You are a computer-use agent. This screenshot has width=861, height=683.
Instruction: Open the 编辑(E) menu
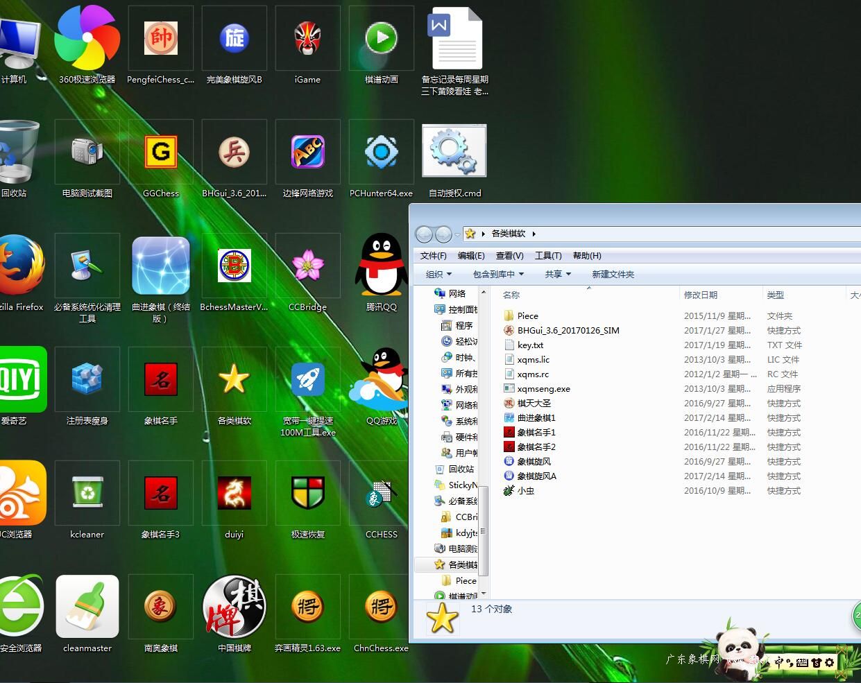point(471,256)
